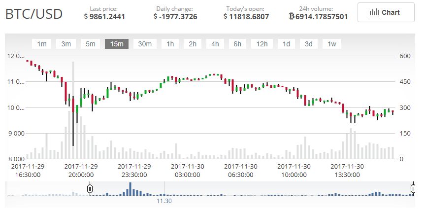Click left range slider handle
Viewport: 425px width, 210px height.
click(x=90, y=188)
